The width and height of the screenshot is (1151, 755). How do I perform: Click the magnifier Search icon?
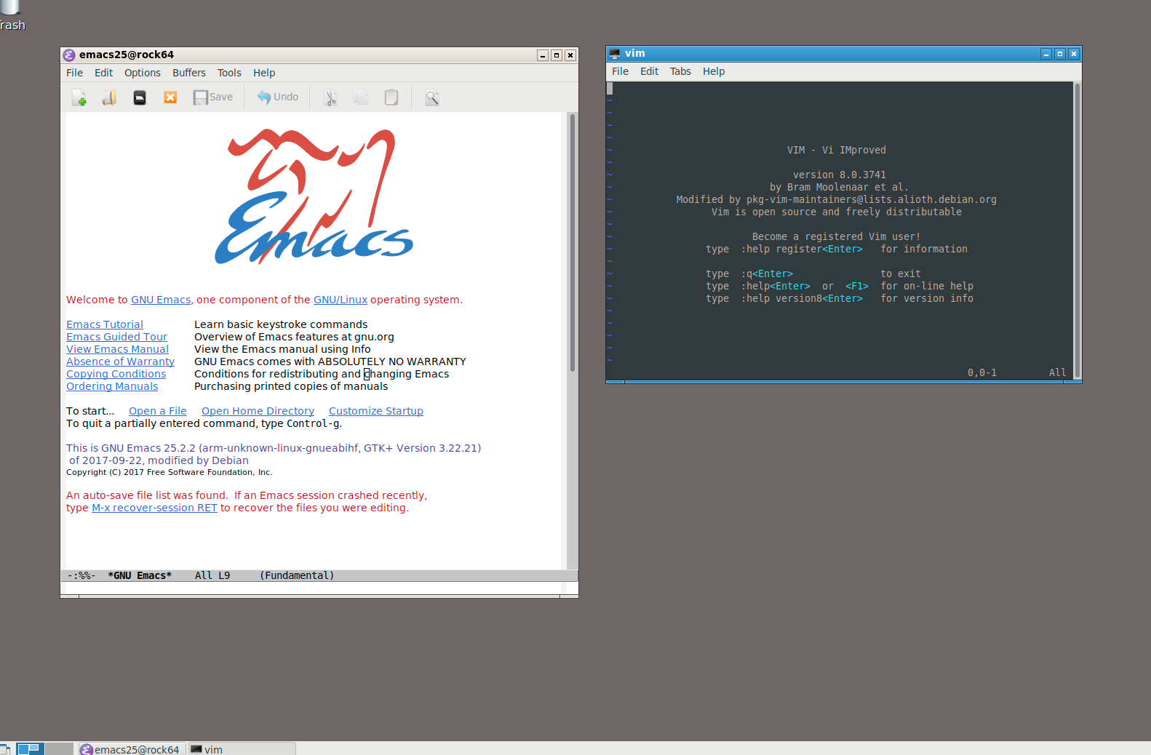click(432, 97)
